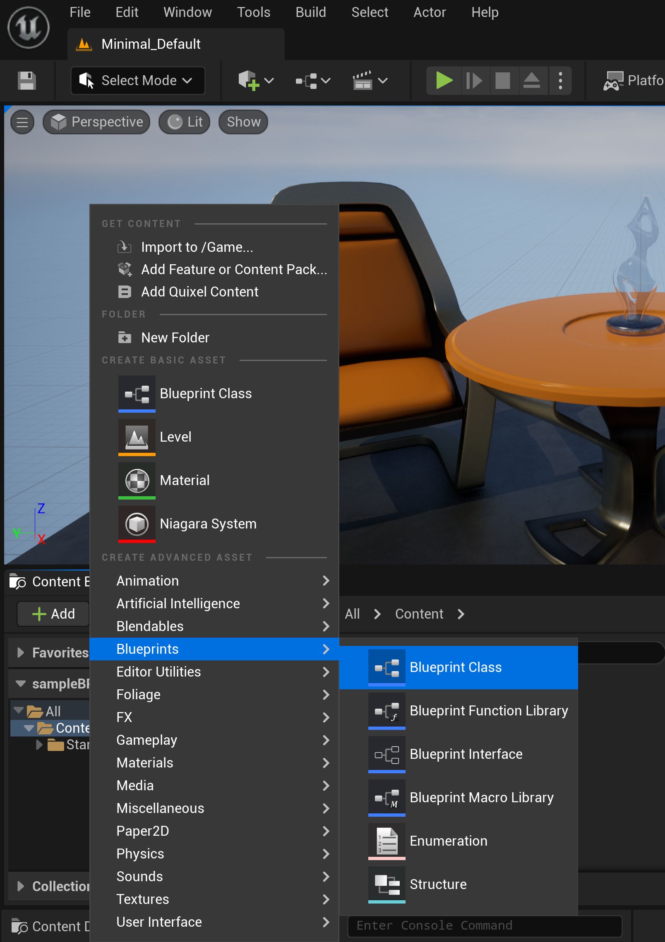Viewport: 665px width, 942px height.
Task: Expand the Favorites section
Action: (21, 653)
